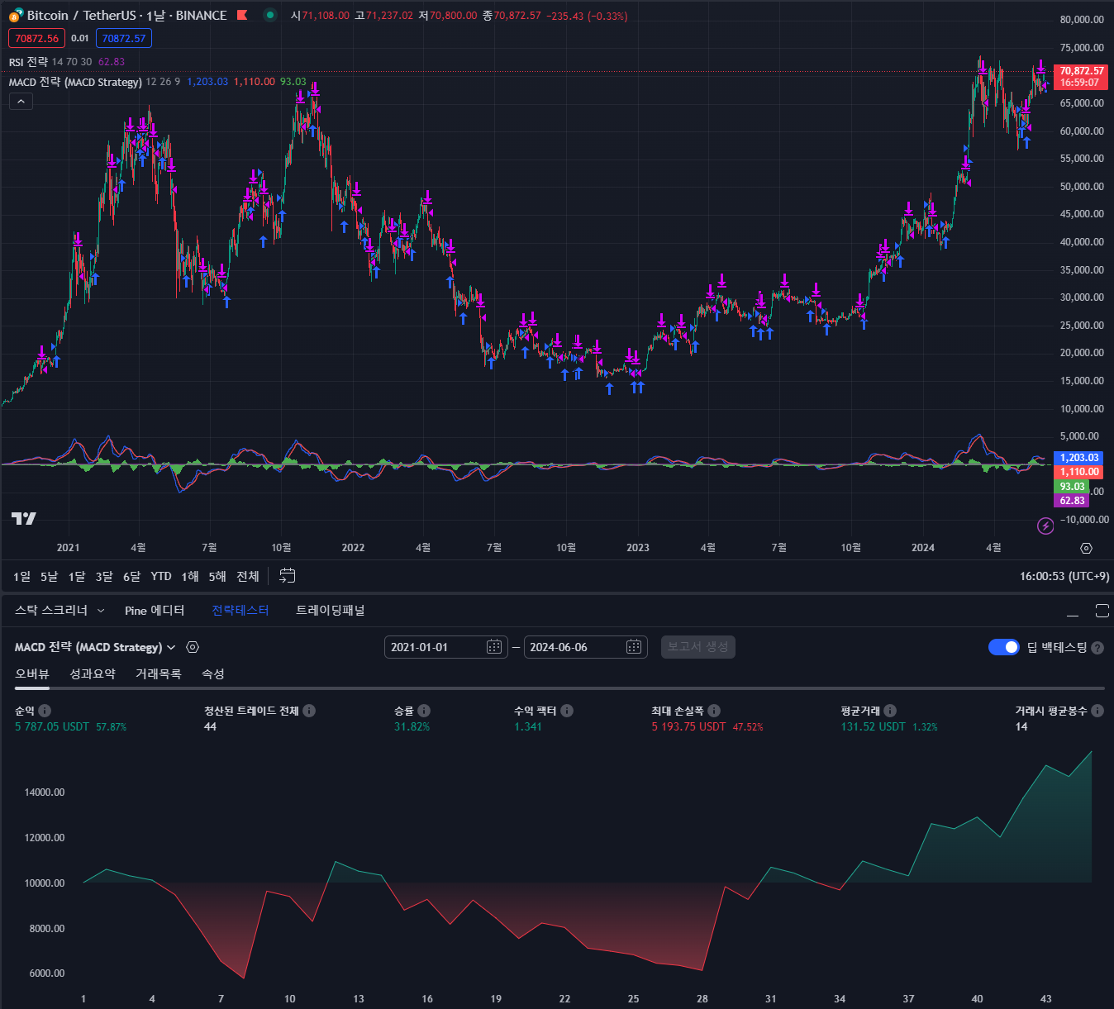Open the go-to-date calendar icon

[x=287, y=576]
